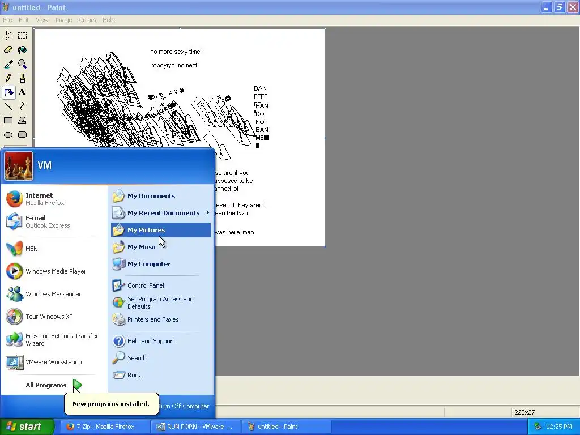Expand All Programs list

click(x=54, y=385)
